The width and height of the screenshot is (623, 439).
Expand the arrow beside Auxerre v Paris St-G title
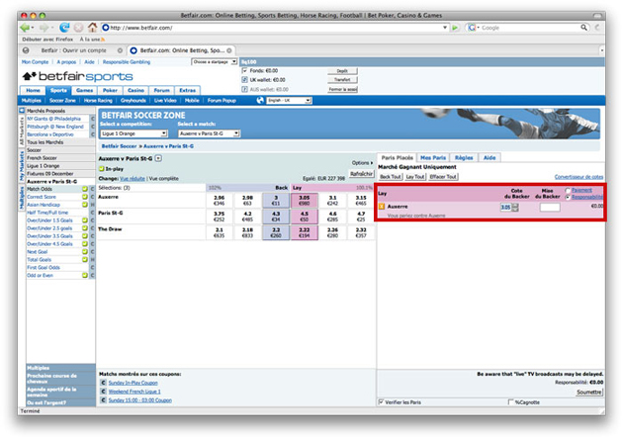coord(158,158)
